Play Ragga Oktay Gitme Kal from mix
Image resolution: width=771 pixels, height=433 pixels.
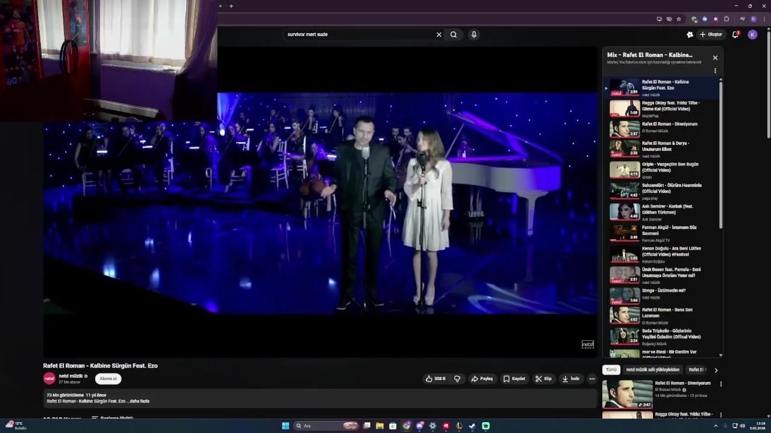coord(663,108)
